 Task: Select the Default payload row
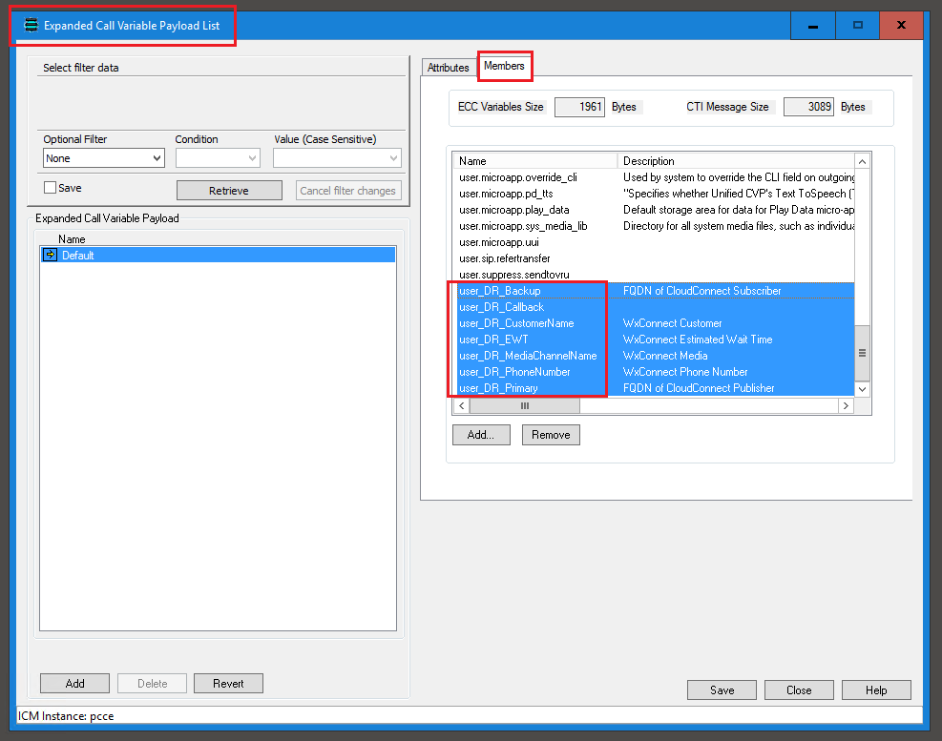(218, 256)
